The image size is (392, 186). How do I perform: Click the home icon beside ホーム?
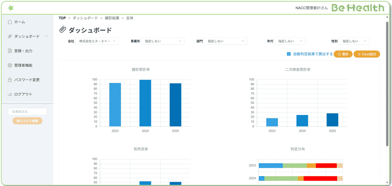click(10, 22)
